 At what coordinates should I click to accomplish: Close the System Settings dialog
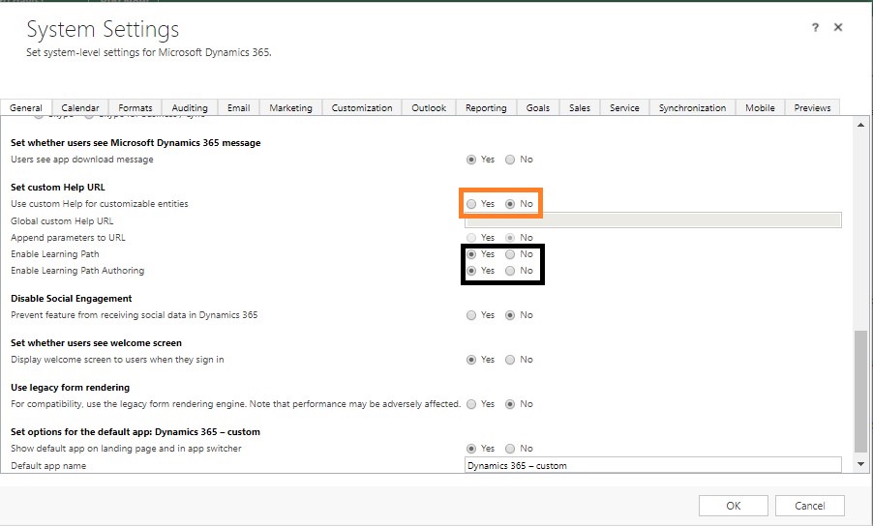coord(838,27)
